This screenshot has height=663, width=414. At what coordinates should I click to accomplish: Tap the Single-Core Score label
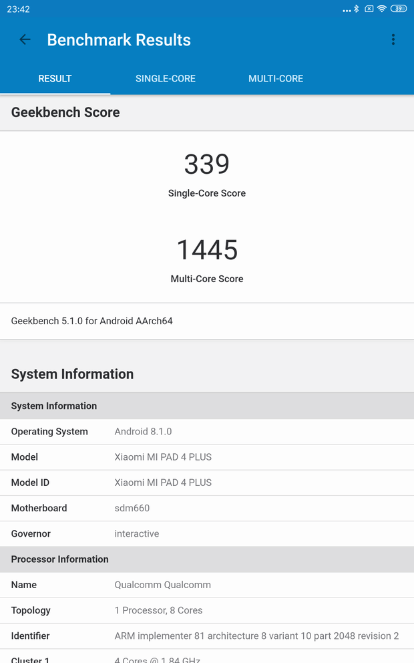click(x=207, y=193)
